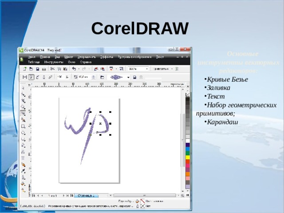The height and width of the screenshot is (213, 284).
Task: Click the Cut scissors icon
Action: tap(52, 69)
